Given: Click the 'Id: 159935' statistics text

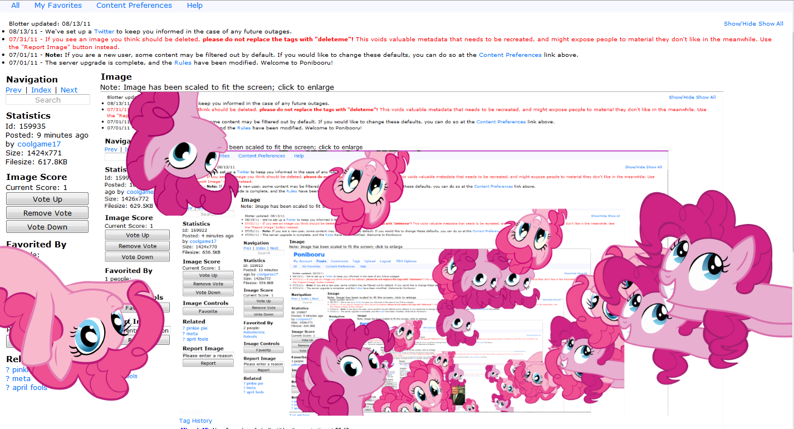Looking at the screenshot, I should tap(26, 126).
